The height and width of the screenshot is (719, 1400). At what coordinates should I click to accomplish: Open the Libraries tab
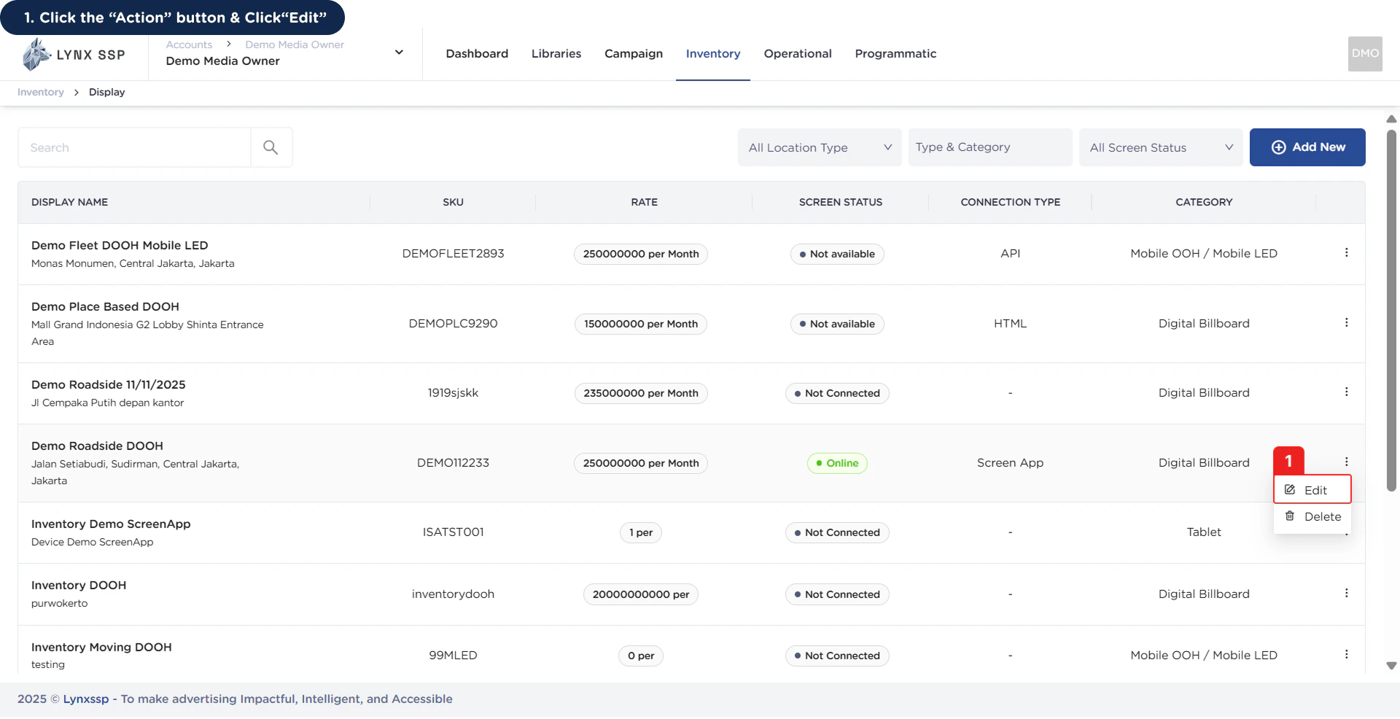[x=556, y=54]
